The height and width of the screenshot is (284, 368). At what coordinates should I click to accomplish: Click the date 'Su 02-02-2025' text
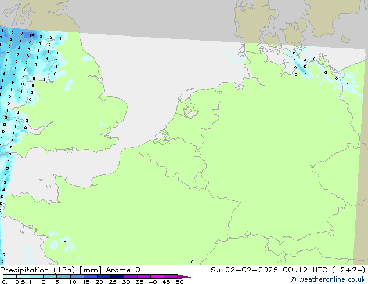click(244, 270)
